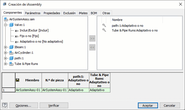The height and width of the screenshot is (110, 185).
Task: Switch to the Componentes tab
Action: 12,13
